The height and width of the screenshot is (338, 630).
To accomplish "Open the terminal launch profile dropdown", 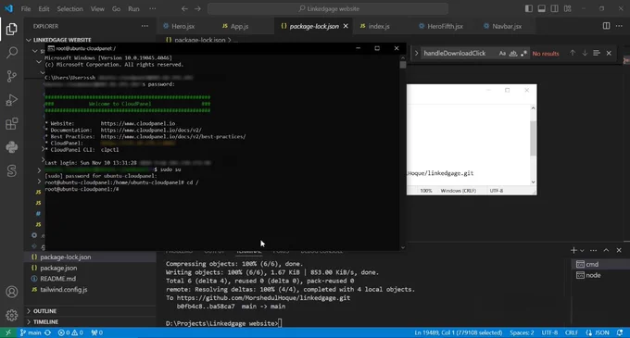I will [x=582, y=250].
